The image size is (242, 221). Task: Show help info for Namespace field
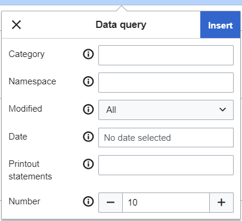click(88, 81)
